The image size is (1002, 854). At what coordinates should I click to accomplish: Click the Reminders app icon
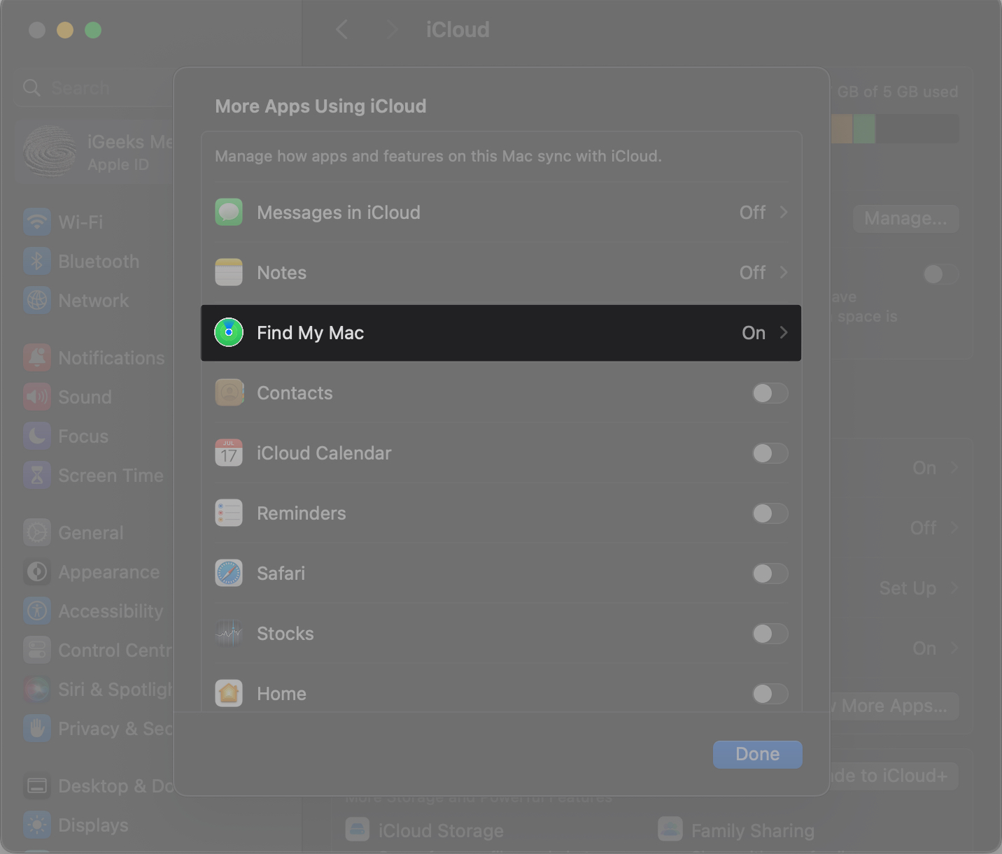coord(229,513)
